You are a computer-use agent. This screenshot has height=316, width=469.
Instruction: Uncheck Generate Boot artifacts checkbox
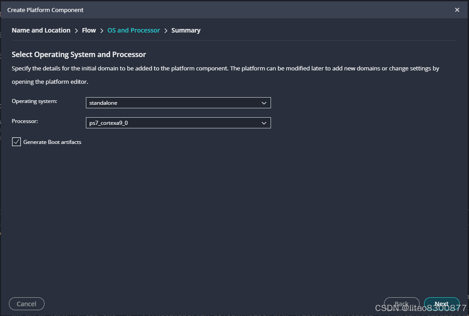pyautogui.click(x=16, y=142)
